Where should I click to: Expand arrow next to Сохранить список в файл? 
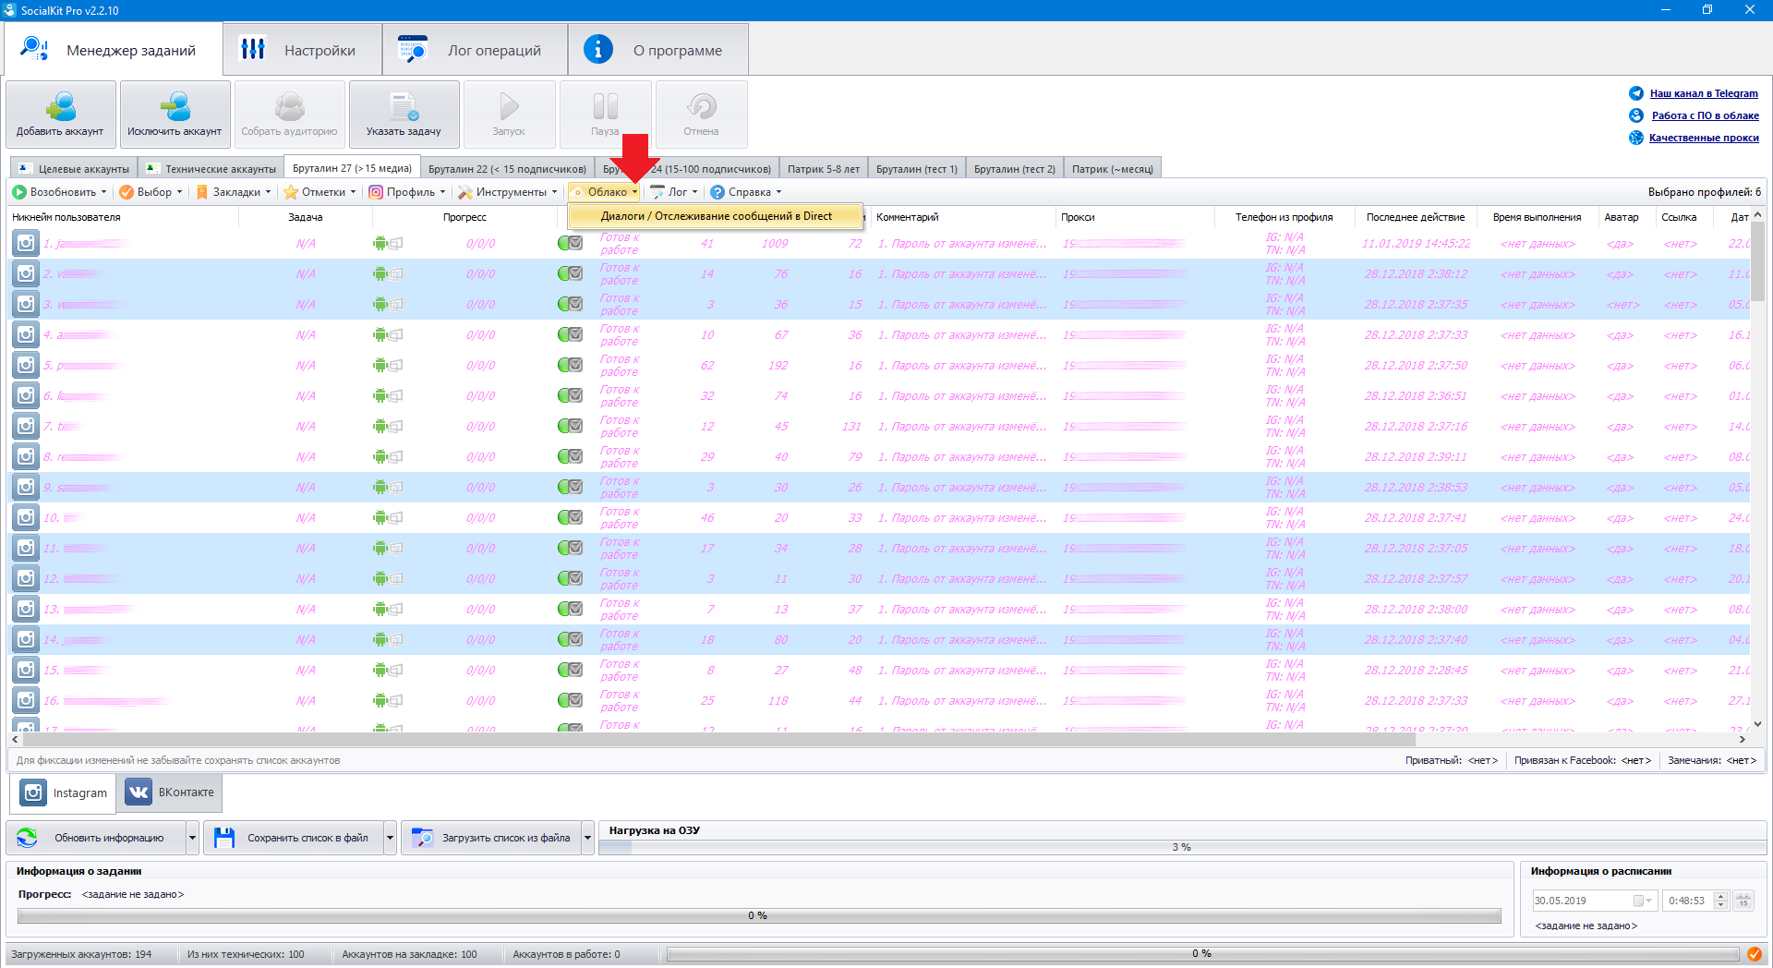tap(390, 838)
